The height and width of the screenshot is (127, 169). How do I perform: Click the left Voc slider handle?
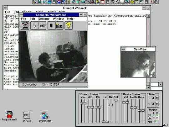pos(82,103)
